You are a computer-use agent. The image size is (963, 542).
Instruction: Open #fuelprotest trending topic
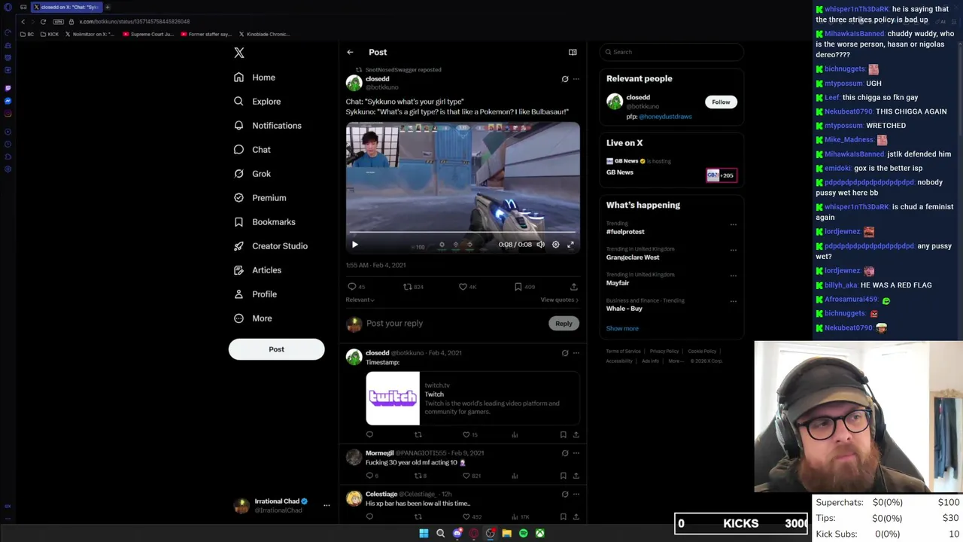625,232
